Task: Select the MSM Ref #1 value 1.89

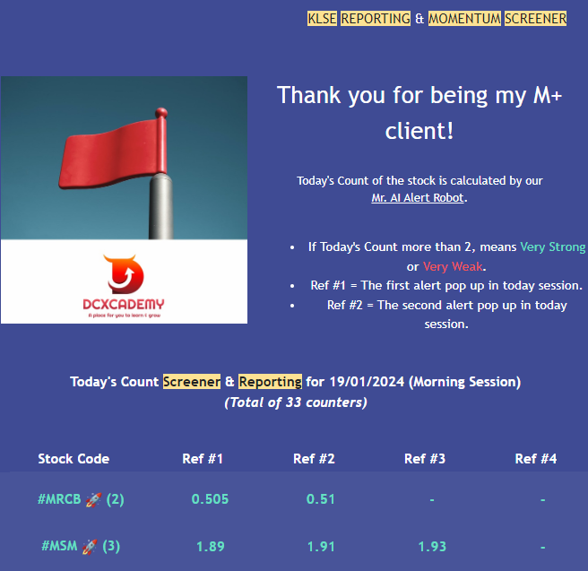Action: click(x=211, y=546)
